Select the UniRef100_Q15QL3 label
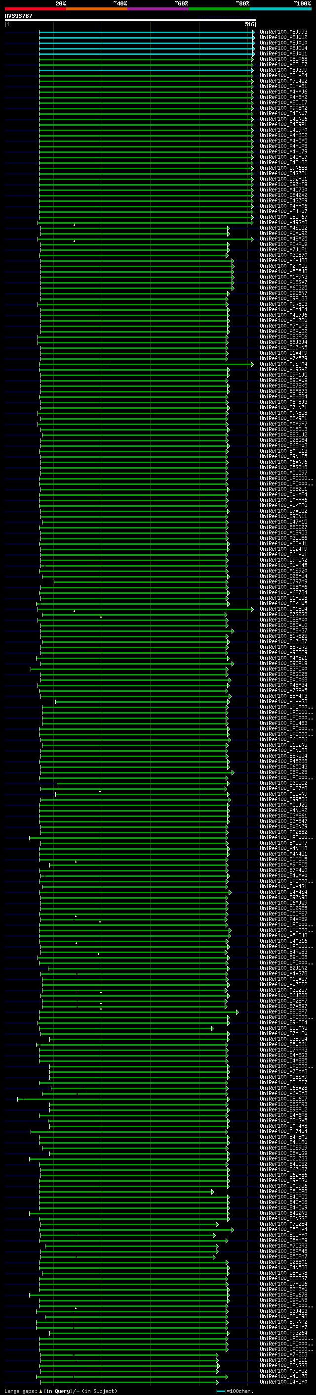This screenshot has width=316, height=1395. point(283,430)
